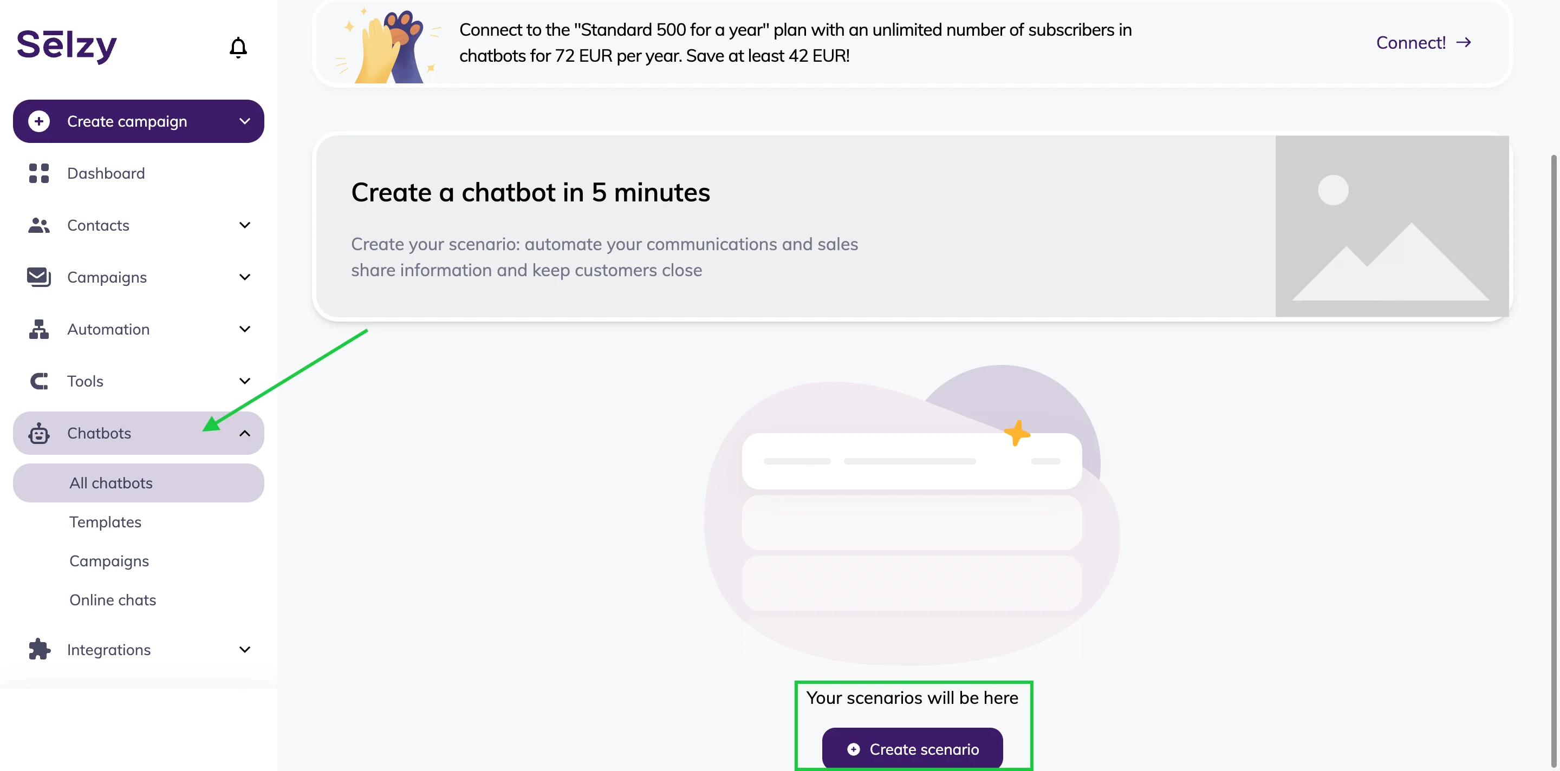Expand the Automation section chevron
This screenshot has height=771, width=1560.
tap(245, 329)
